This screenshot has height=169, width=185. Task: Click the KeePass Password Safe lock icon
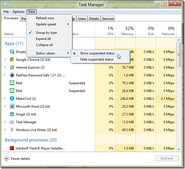click(12, 75)
